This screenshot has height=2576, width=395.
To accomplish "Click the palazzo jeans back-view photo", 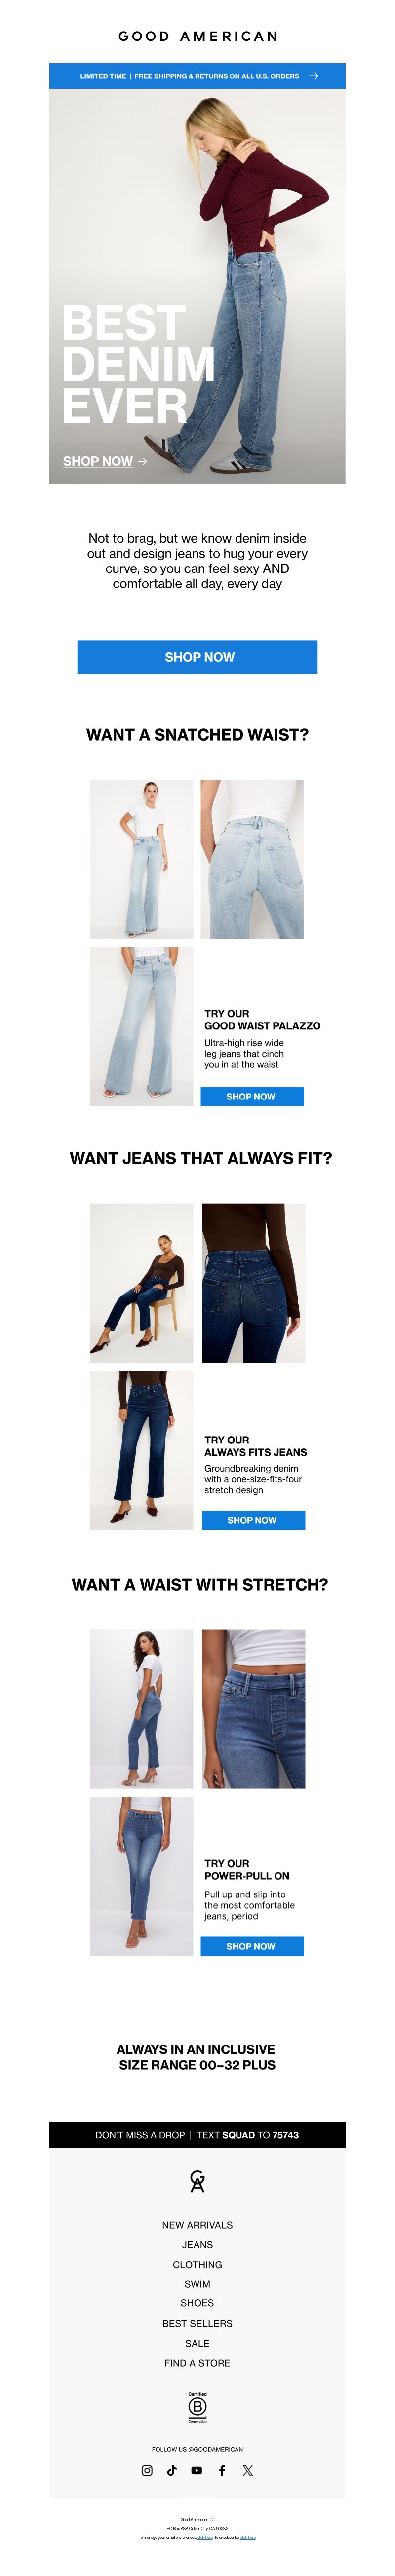I will pos(252,859).
